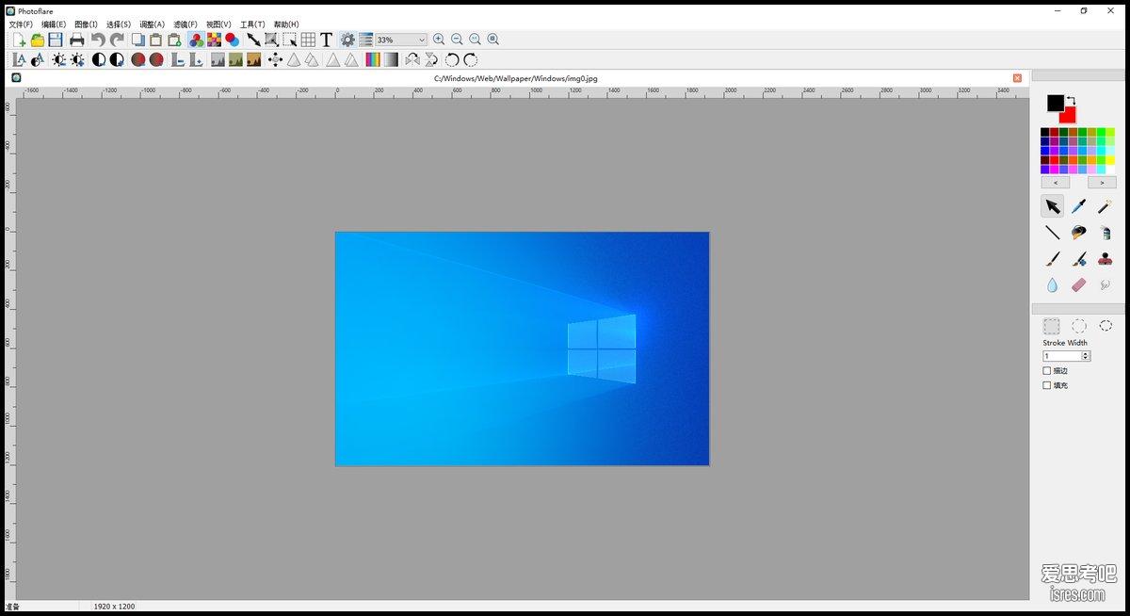The image size is (1130, 616).
Task: Select the Magic Wand tool
Action: [x=1105, y=206]
